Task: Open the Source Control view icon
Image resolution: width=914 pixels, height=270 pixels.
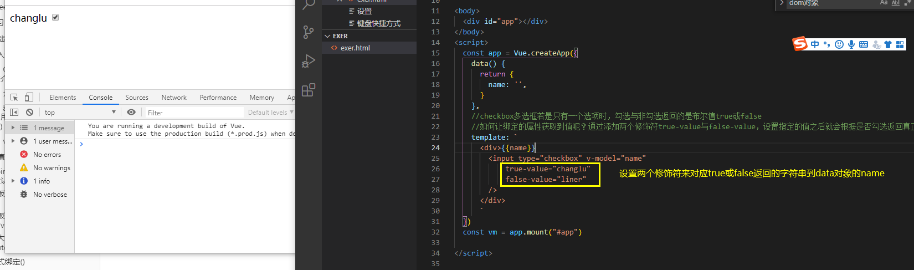Action: click(309, 32)
